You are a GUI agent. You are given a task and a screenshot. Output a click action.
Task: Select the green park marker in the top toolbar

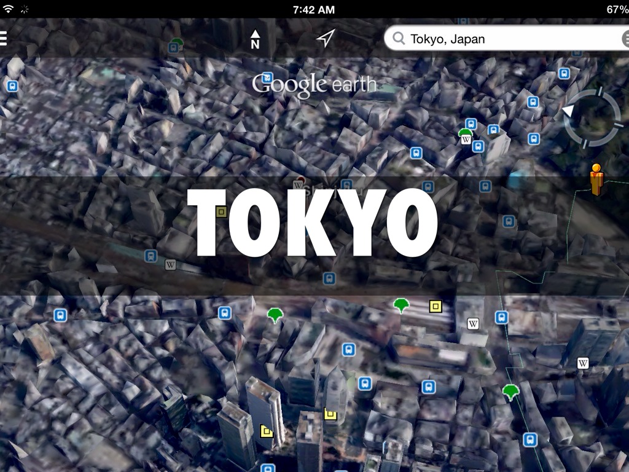point(177,44)
